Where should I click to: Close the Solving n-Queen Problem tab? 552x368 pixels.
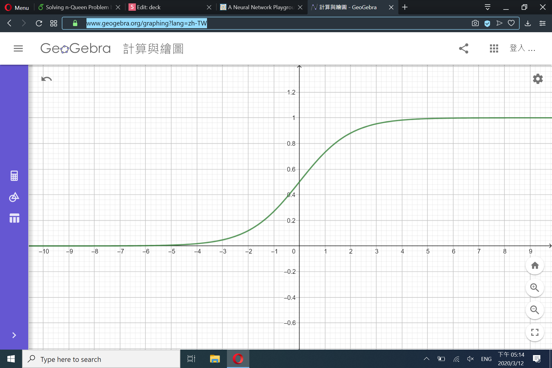pyautogui.click(x=118, y=7)
